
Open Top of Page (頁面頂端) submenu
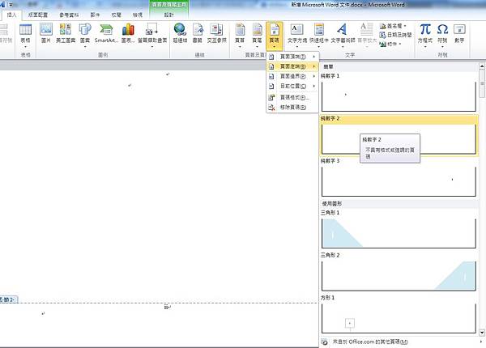[x=292, y=57]
